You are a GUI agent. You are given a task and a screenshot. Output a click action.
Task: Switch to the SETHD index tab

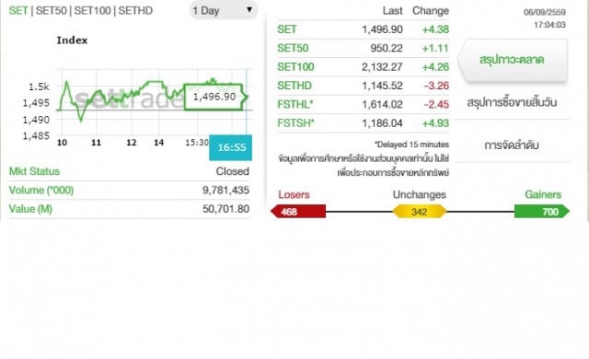point(135,10)
